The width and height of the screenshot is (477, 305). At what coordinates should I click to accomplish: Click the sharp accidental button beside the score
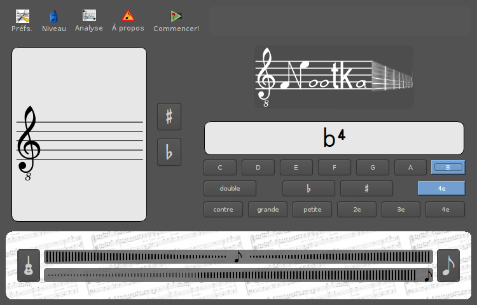[169, 117]
